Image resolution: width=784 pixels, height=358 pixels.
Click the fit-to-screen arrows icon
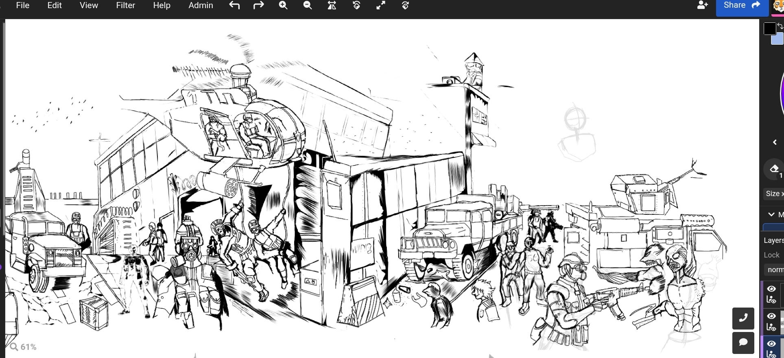[x=381, y=5]
